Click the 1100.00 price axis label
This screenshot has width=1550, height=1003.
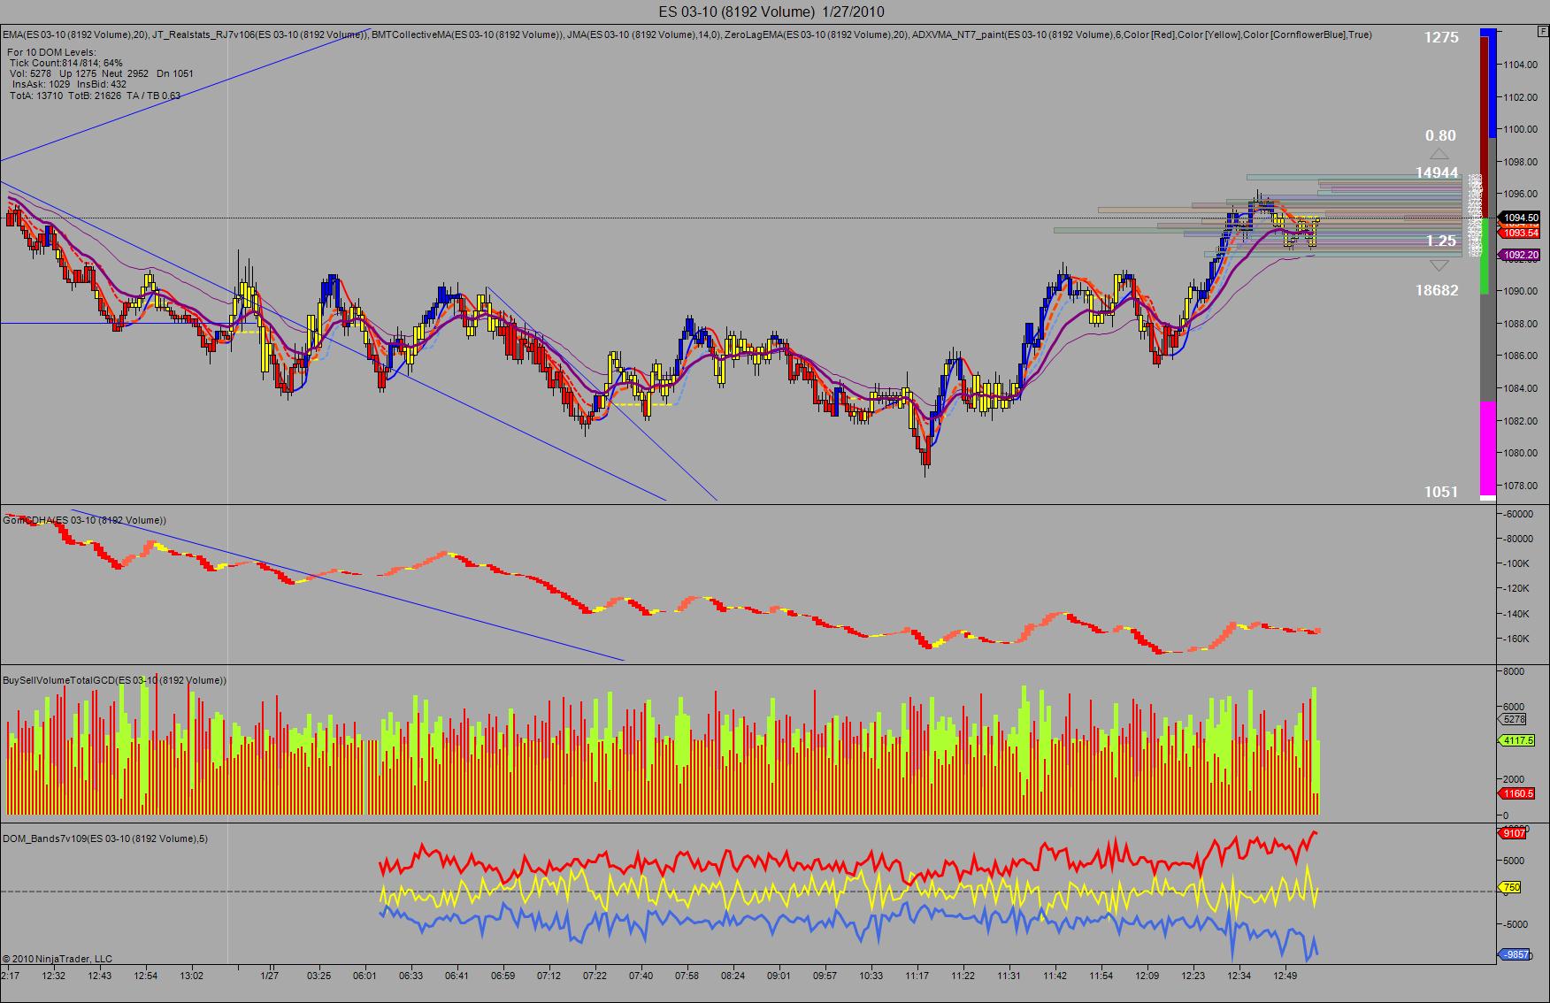coord(1519,129)
